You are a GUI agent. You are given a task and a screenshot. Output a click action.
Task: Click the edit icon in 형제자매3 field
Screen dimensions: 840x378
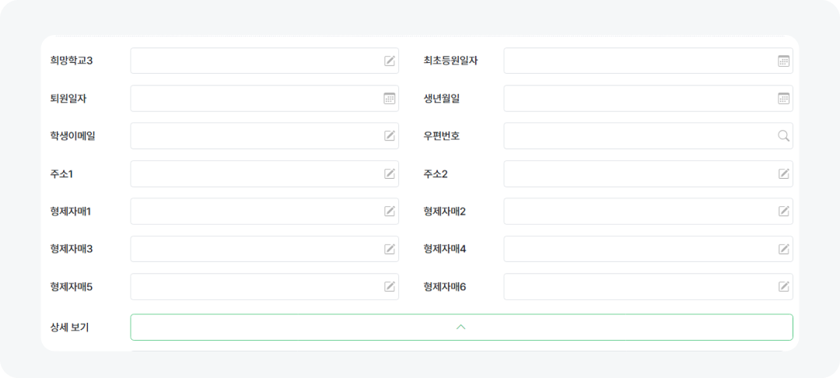point(390,249)
